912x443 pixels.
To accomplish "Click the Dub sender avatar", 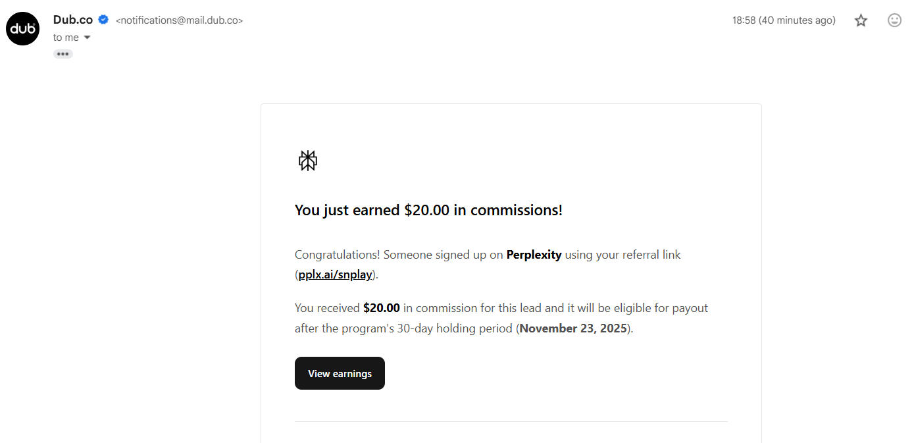I will [23, 28].
